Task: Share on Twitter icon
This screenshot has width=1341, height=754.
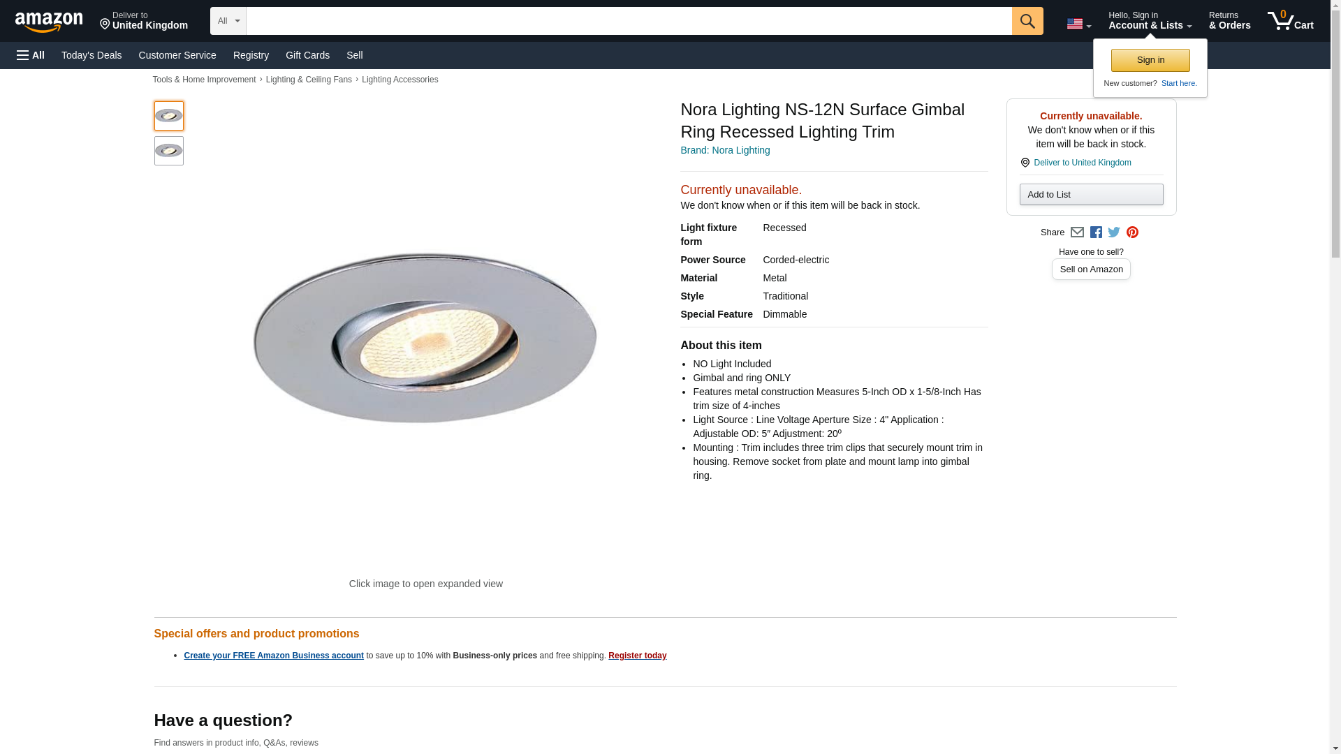Action: click(1114, 232)
